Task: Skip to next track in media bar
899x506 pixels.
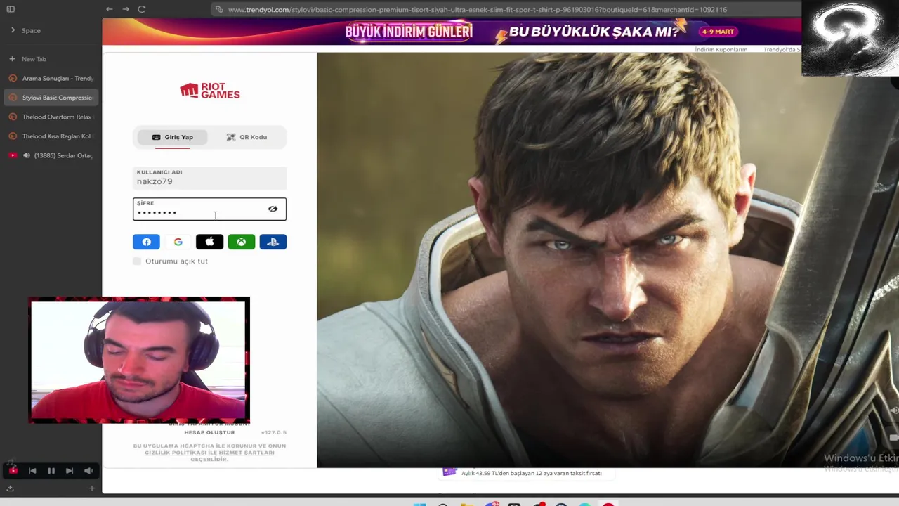Action: [x=70, y=471]
